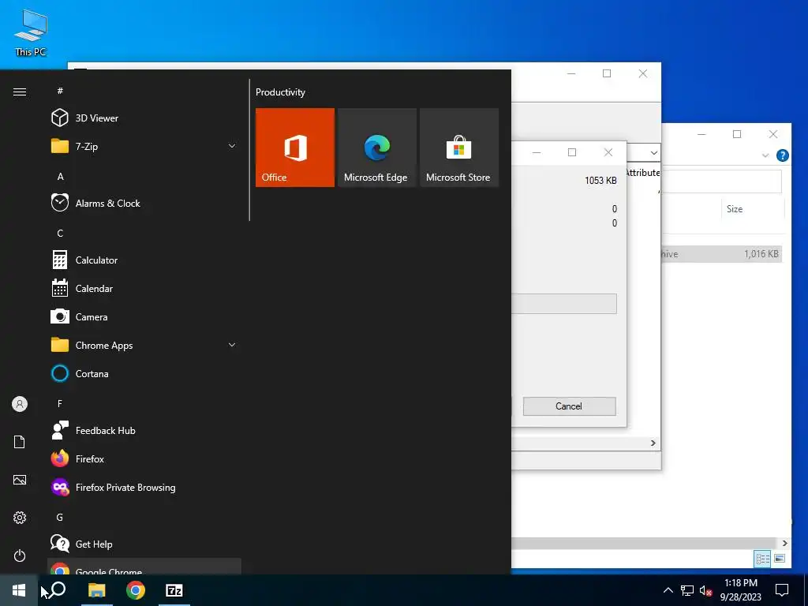Click the muted volume tray icon
This screenshot has width=808, height=606.
tap(705, 590)
